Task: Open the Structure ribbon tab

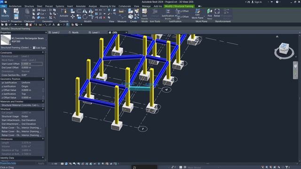Action: (x=29, y=6)
